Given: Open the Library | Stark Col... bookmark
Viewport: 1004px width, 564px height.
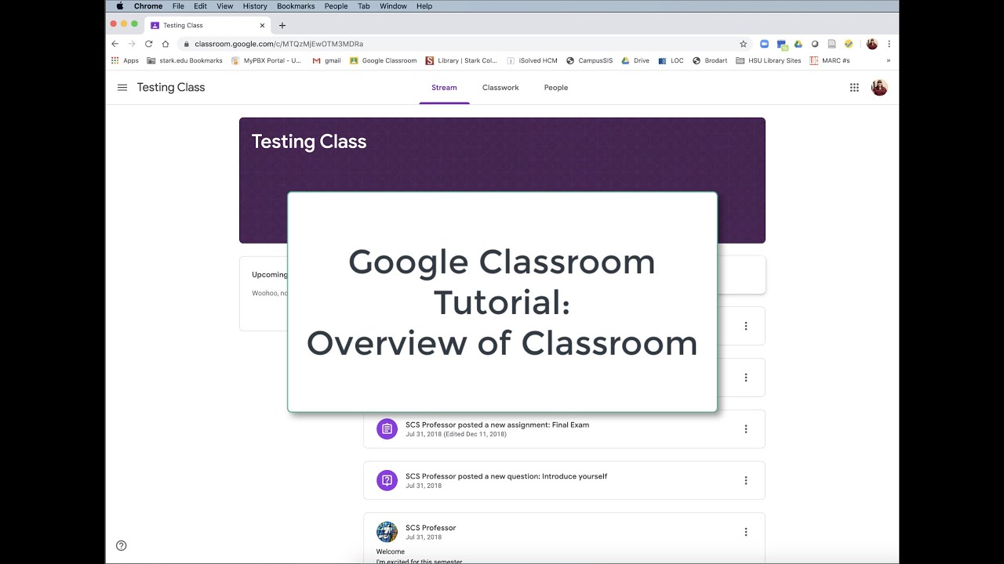Looking at the screenshot, I should (462, 60).
